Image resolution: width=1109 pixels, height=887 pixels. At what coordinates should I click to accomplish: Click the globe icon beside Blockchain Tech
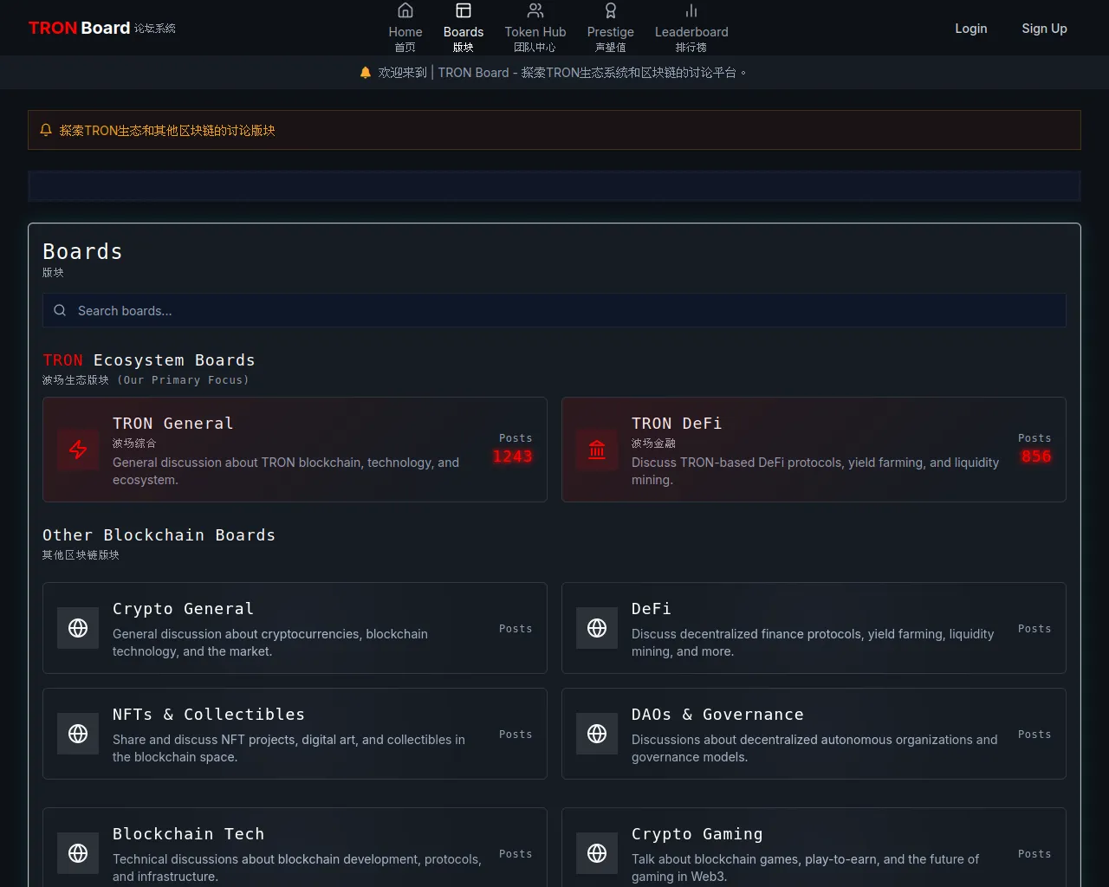78,853
